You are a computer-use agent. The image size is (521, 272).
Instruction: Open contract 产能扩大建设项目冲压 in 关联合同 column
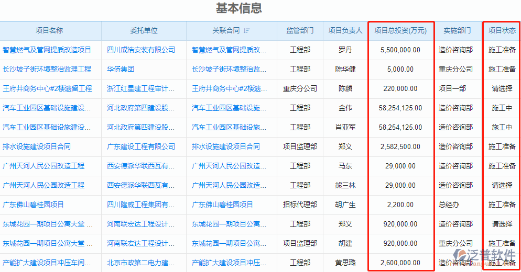coord(229,263)
